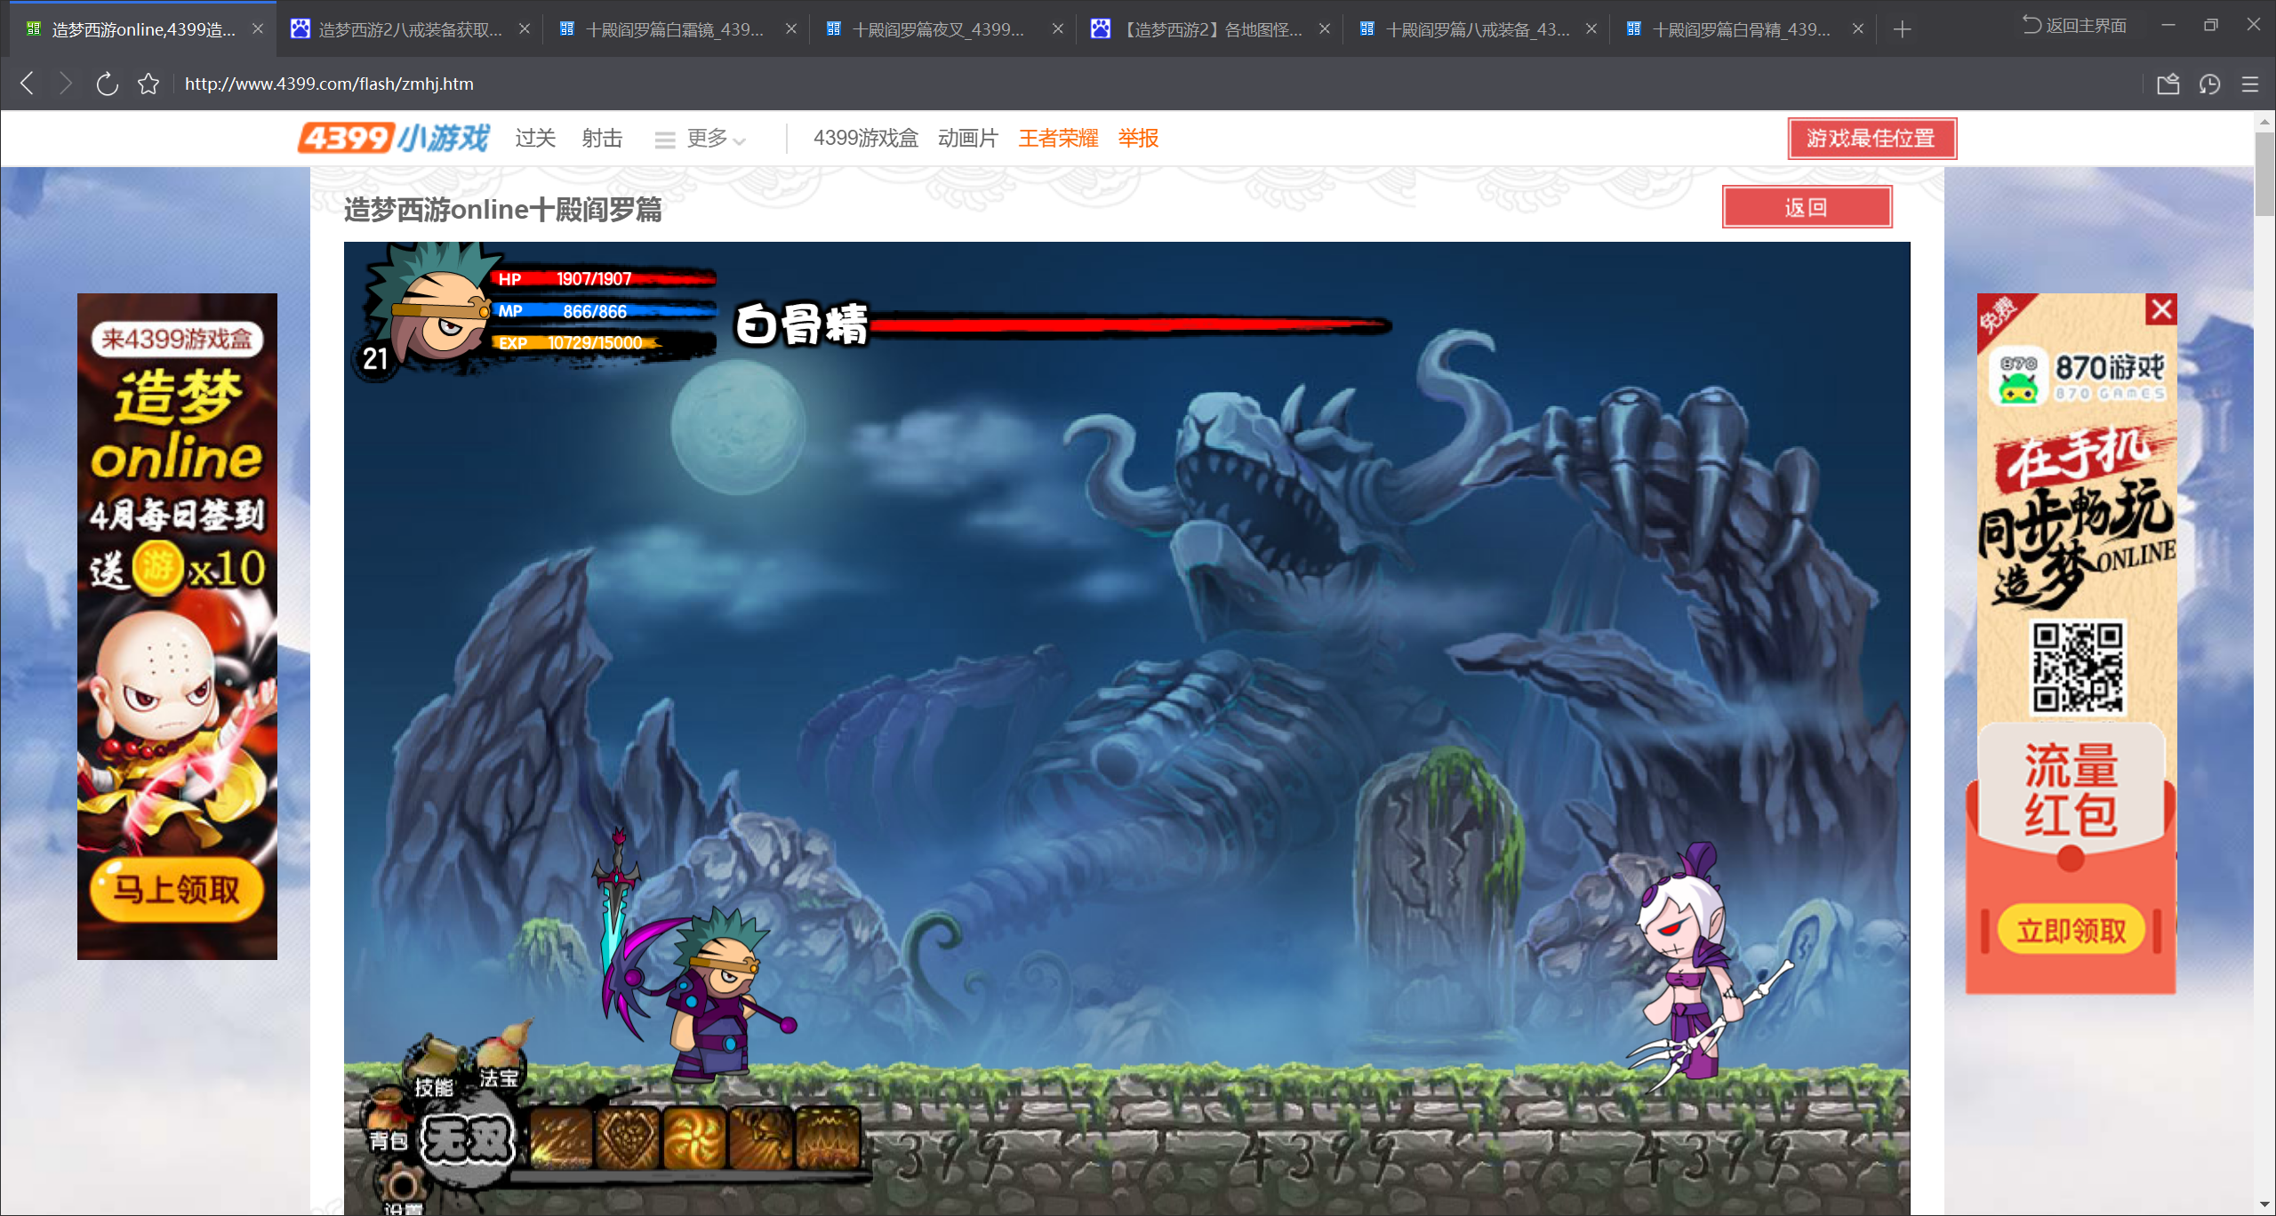Open the 背包 backpack bag icon
The image size is (2276, 1216).
386,1118
